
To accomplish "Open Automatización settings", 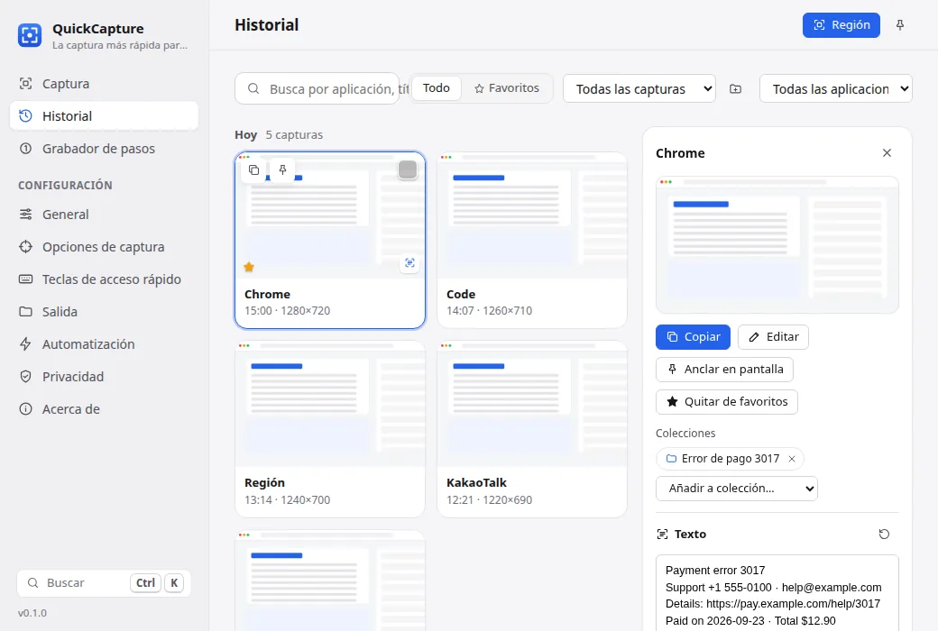I will pyautogui.click(x=104, y=344).
